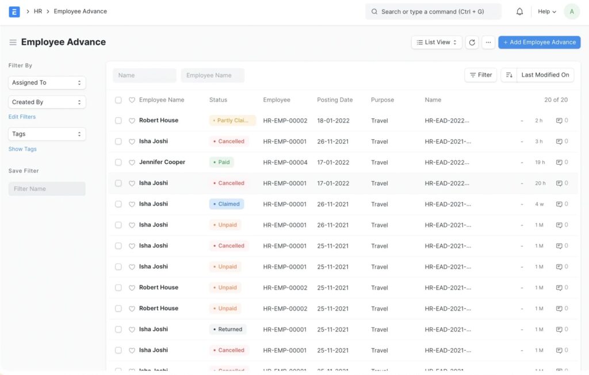Open the List View switcher dropdown
589x375 pixels.
point(437,43)
